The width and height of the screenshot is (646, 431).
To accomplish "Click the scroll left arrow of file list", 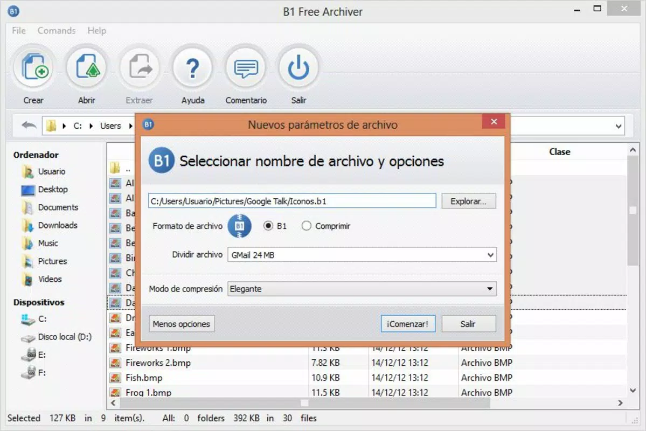I will point(113,402).
